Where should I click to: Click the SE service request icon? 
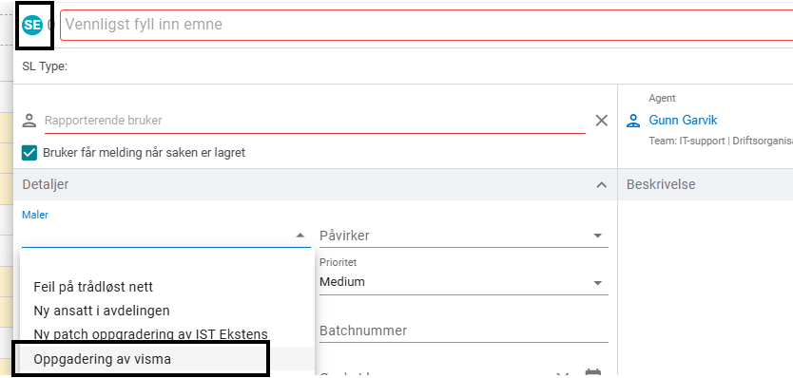coord(32,26)
